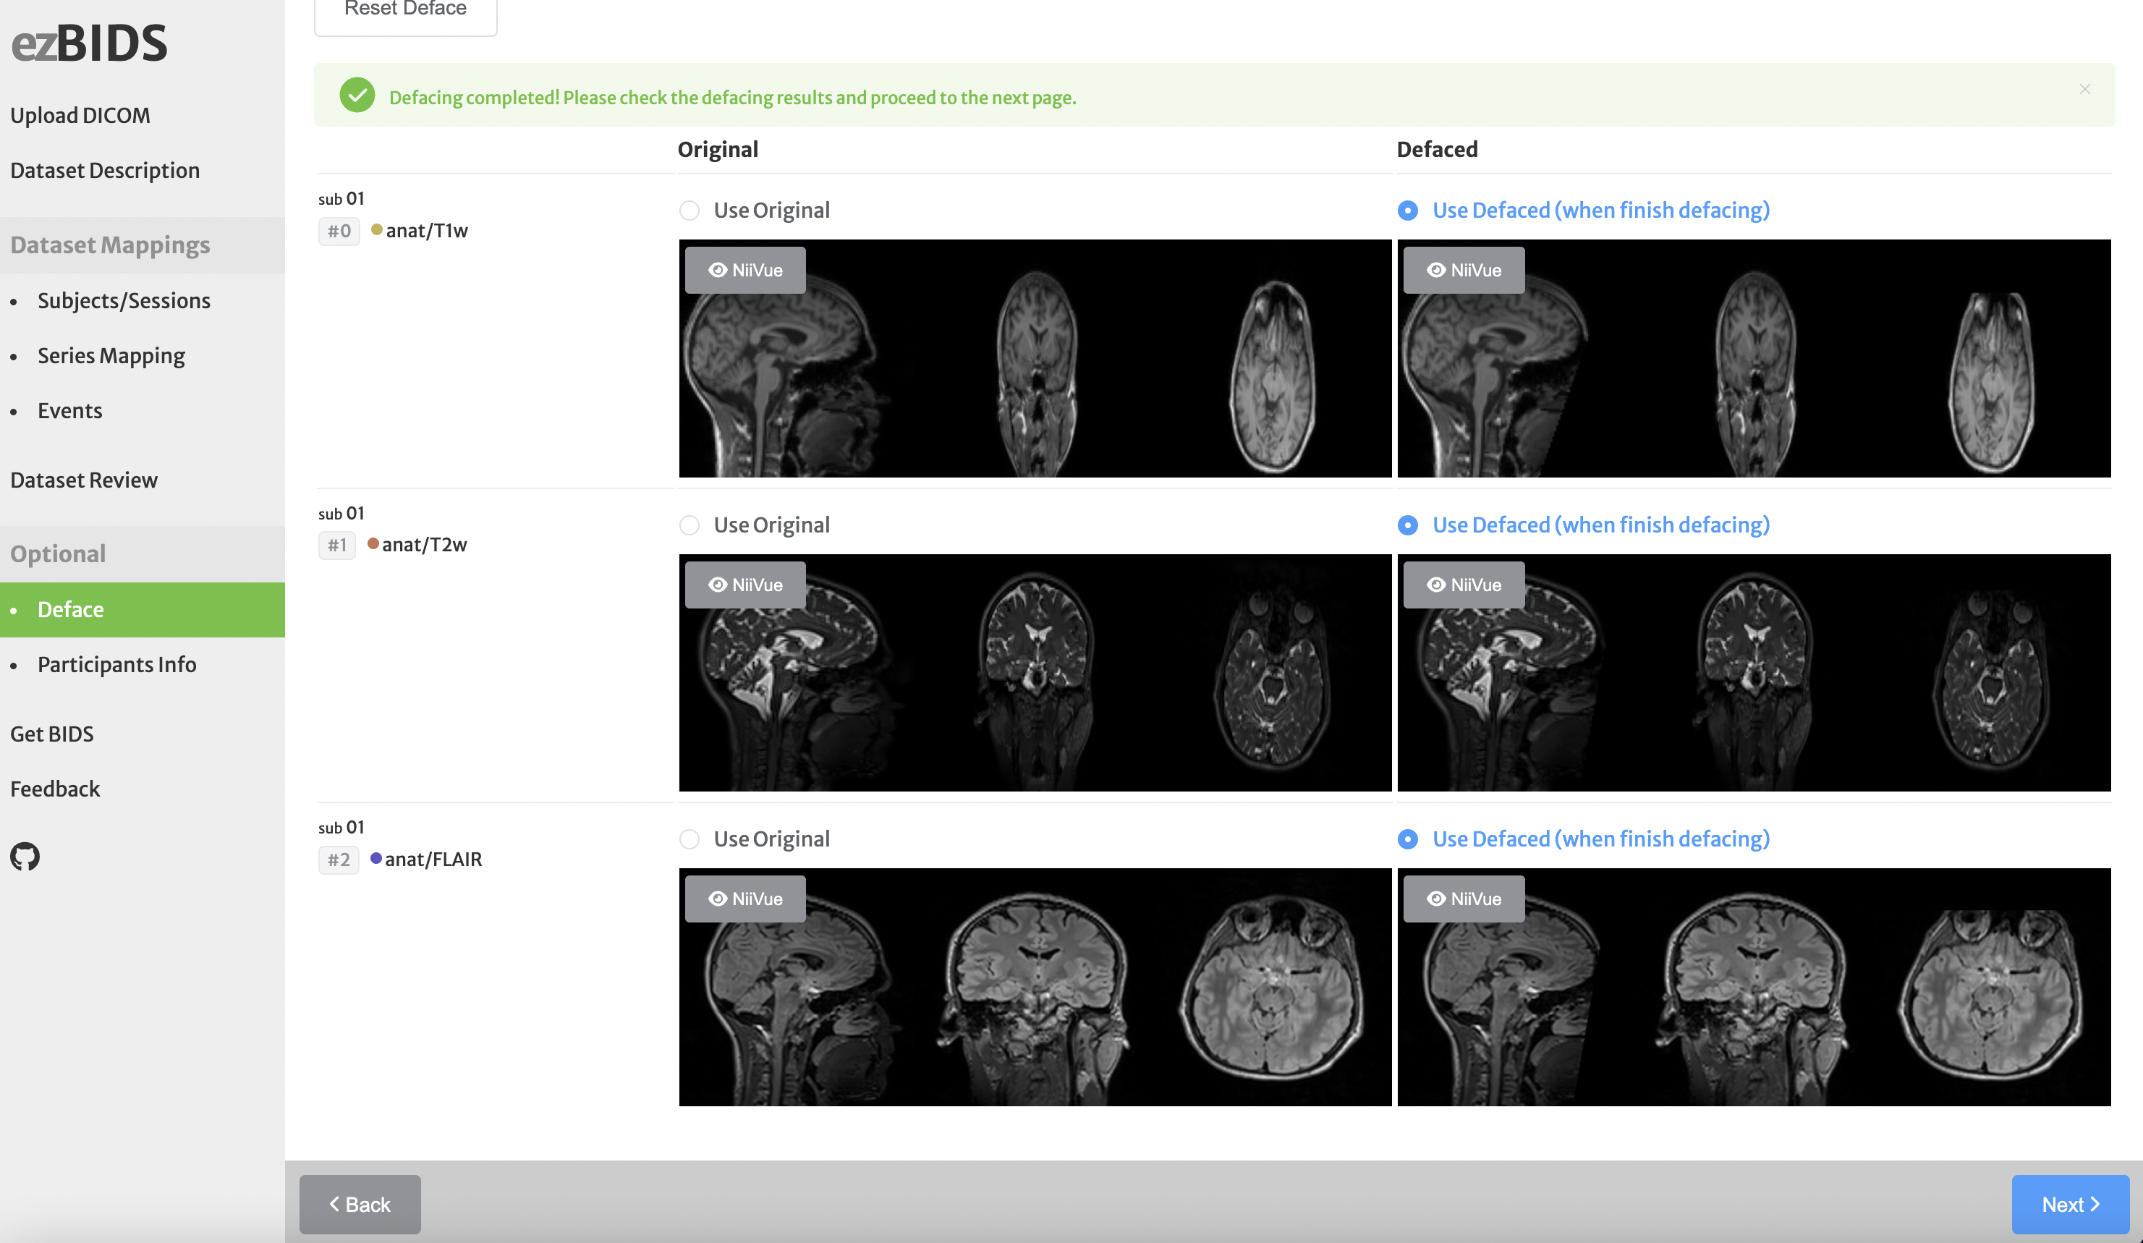
Task: Open Participants Info page
Action: tap(116, 664)
